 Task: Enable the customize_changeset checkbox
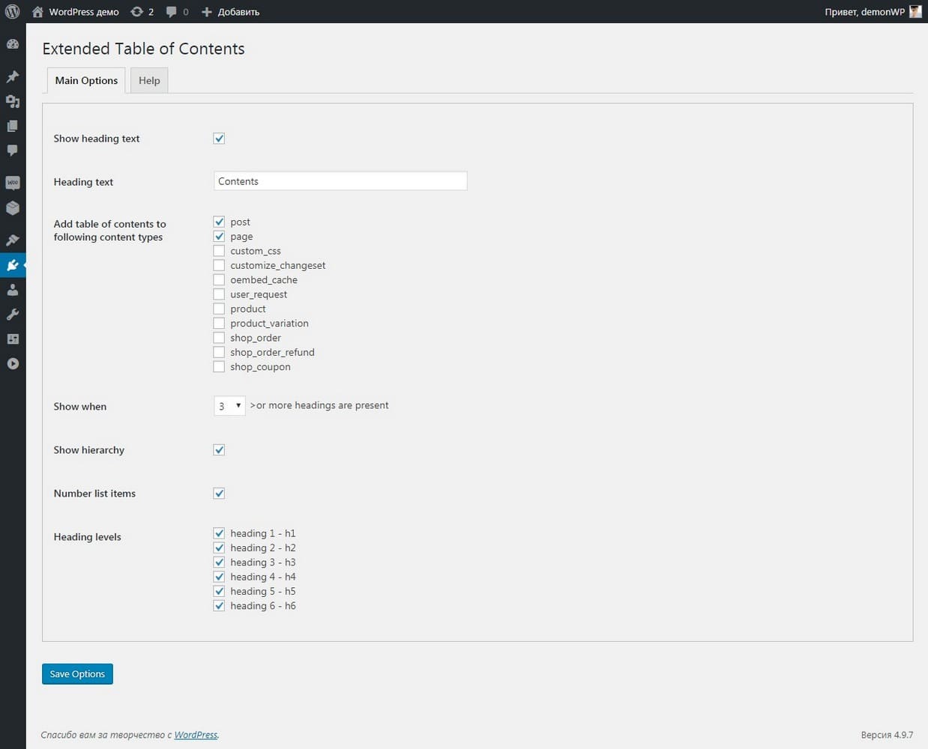coord(219,265)
